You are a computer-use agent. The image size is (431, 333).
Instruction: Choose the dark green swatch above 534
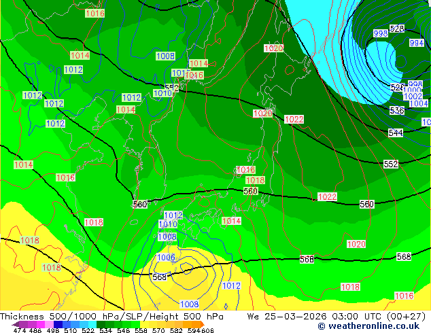(101, 324)
